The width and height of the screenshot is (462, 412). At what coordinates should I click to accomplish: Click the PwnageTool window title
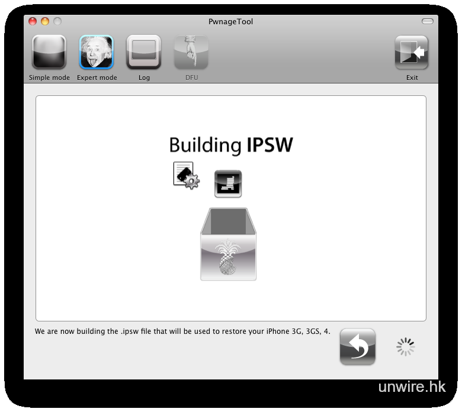click(231, 22)
